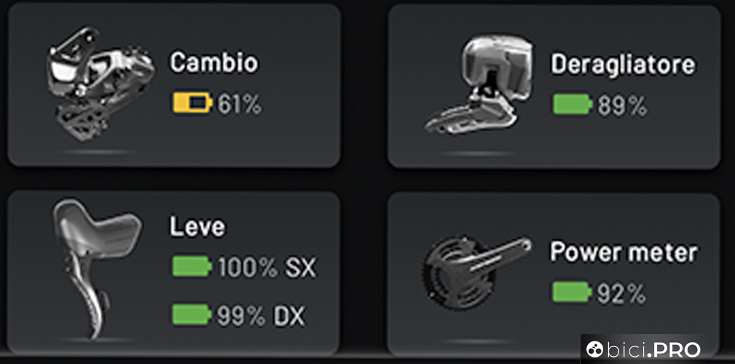Click the left lever SX battery icon
Image resolution: width=735 pixels, height=364 pixels.
pyautogui.click(x=192, y=267)
